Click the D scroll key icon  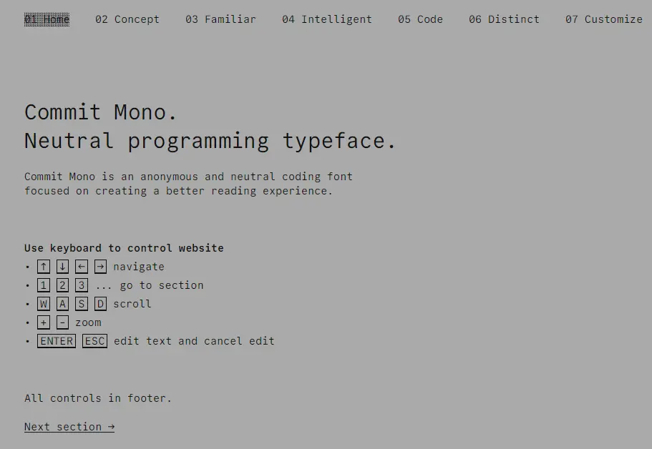click(x=100, y=303)
